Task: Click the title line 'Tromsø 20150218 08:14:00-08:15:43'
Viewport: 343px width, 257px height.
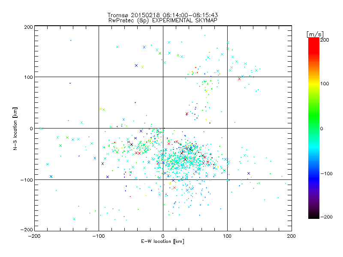Action: click(x=162, y=15)
